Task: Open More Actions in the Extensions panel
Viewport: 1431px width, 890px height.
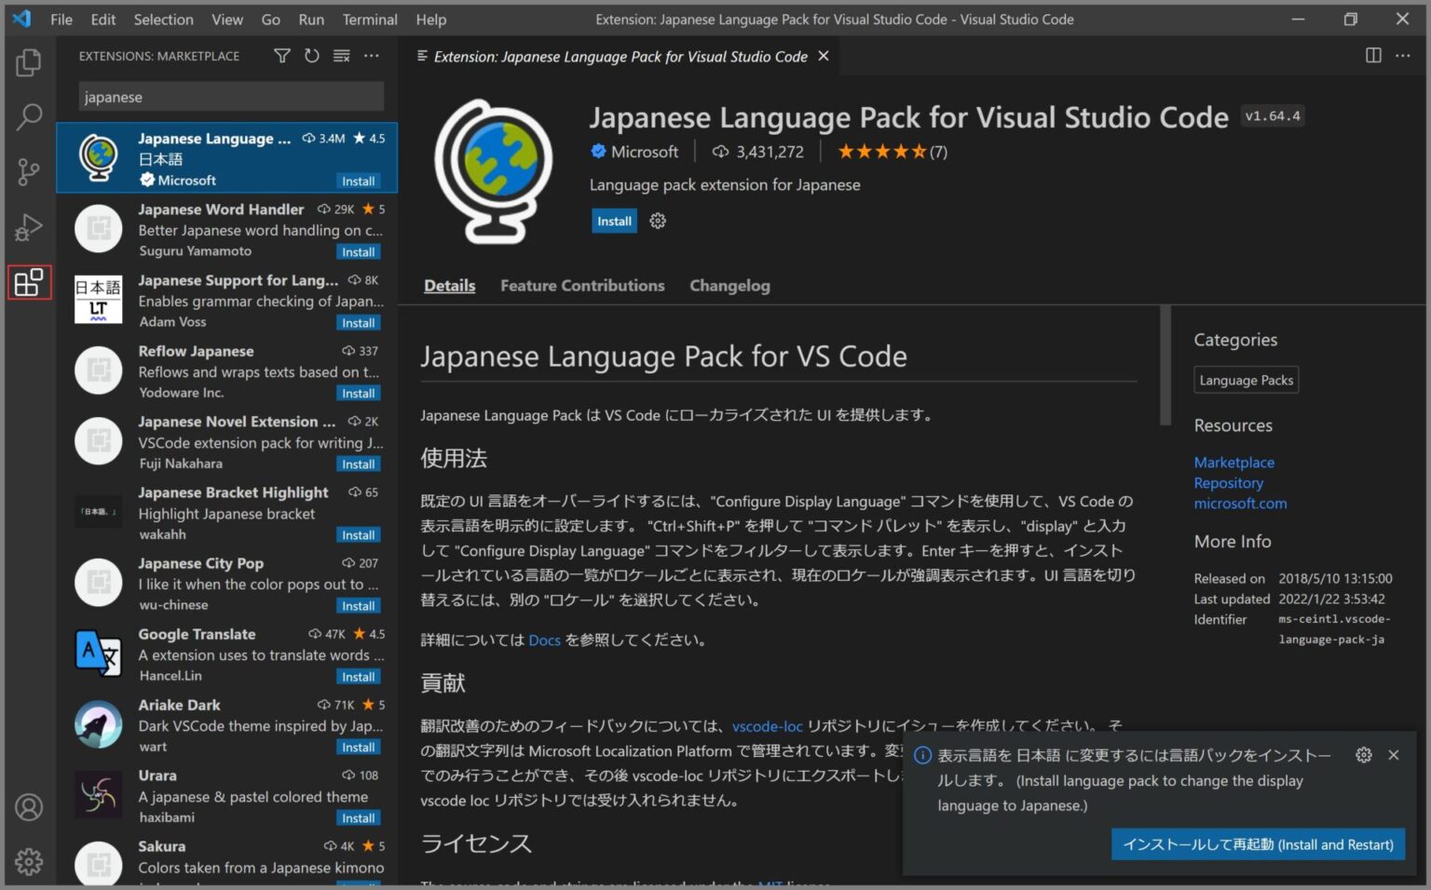Action: [x=371, y=56]
